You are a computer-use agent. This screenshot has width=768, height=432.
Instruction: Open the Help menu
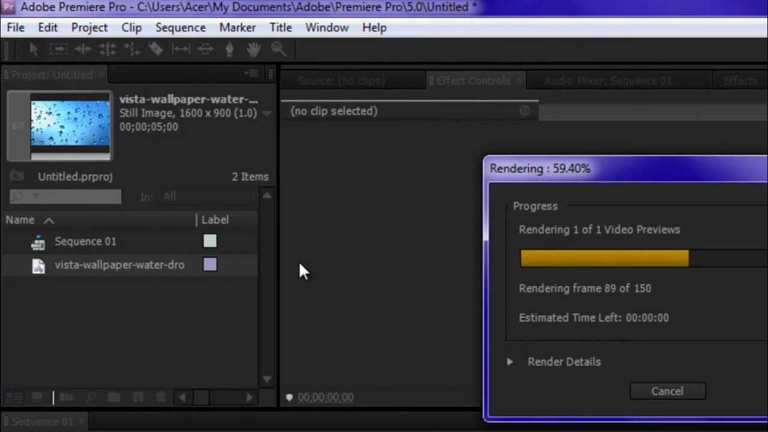coord(374,28)
